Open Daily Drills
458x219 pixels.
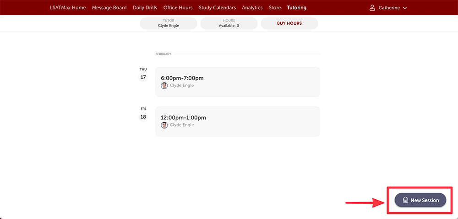pyautogui.click(x=145, y=8)
